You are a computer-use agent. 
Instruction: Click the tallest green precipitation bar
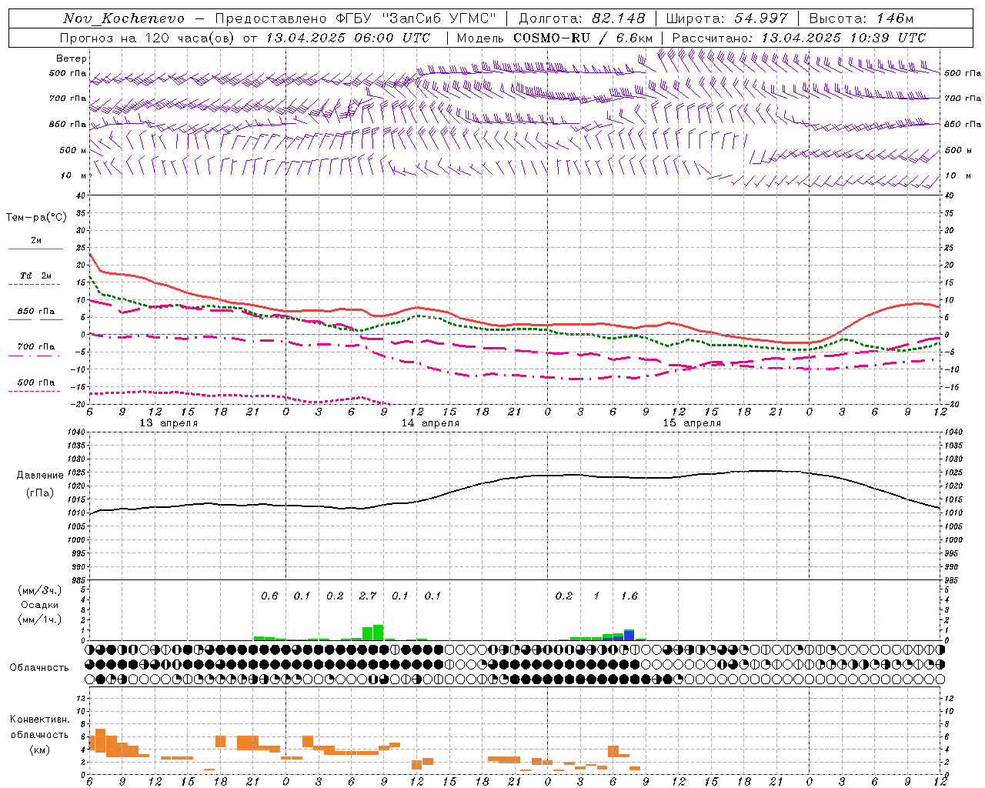[x=378, y=633]
